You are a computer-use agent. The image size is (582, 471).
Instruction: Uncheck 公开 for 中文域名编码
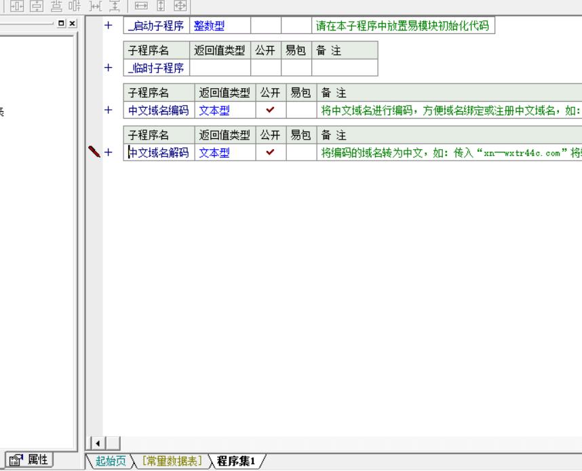coord(271,110)
